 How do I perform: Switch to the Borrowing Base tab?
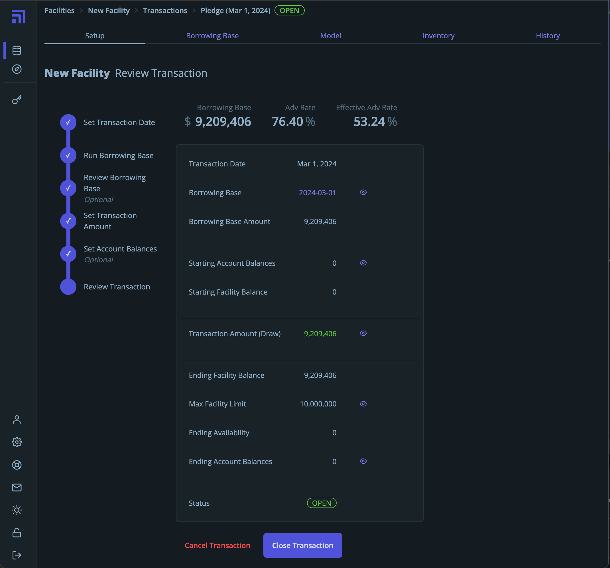[x=212, y=36]
